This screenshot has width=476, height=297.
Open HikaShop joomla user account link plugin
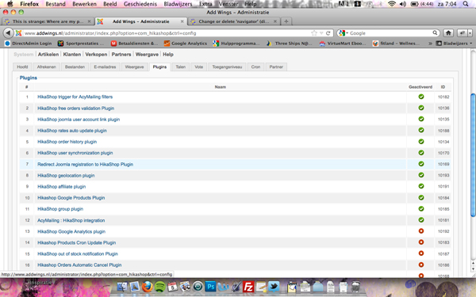pos(79,120)
